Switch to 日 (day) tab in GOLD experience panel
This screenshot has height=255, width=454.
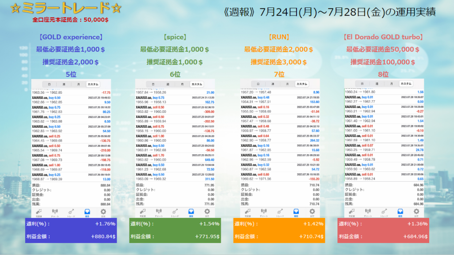[x=50, y=84]
